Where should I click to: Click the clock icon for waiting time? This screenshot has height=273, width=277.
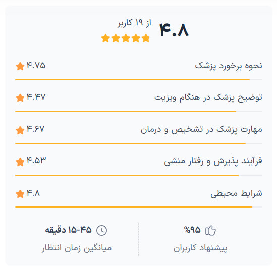[x=101, y=230]
